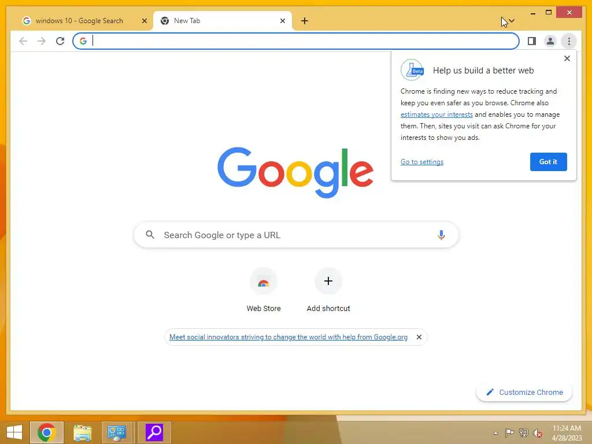Click the Beta flask icon
This screenshot has width=592, height=444.
click(412, 70)
